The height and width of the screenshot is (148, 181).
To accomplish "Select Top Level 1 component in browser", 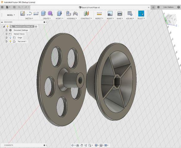I will click(x=22, y=41).
